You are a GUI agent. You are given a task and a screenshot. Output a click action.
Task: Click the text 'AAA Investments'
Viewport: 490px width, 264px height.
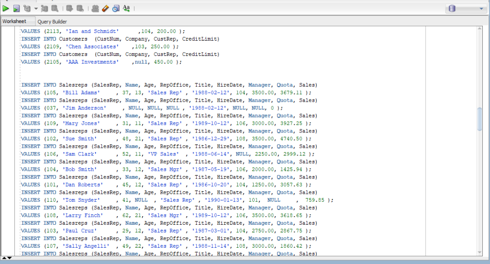coord(92,62)
